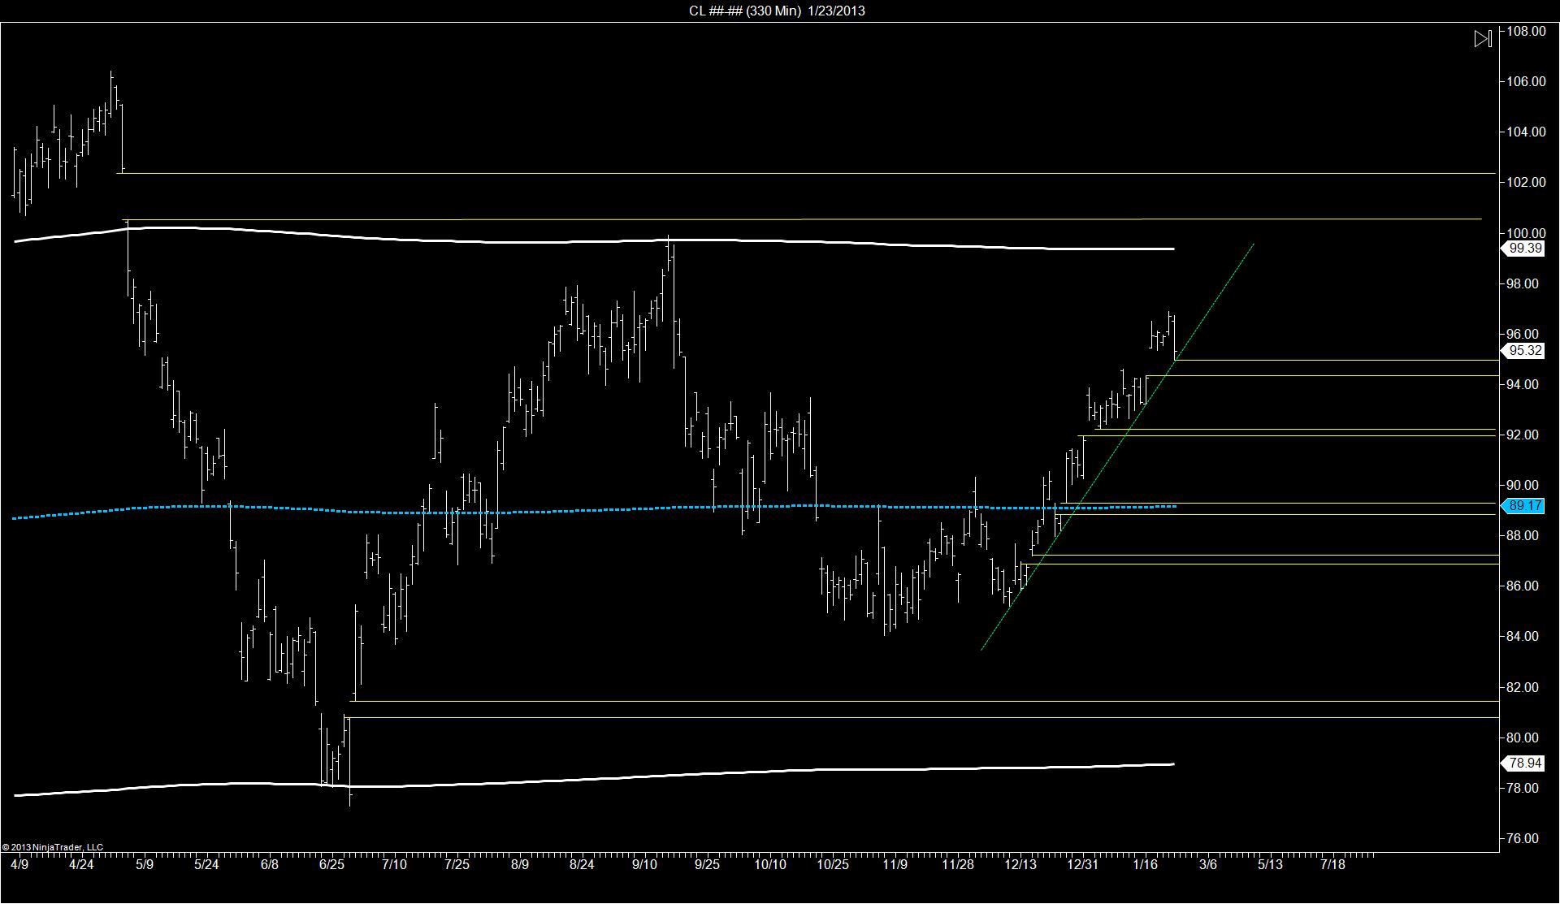Click the 4/24 date label
This screenshot has width=1560, height=904.
(81, 864)
